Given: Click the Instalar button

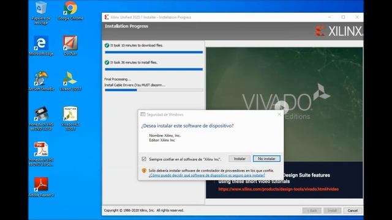Looking at the screenshot, I should pyautogui.click(x=239, y=159).
